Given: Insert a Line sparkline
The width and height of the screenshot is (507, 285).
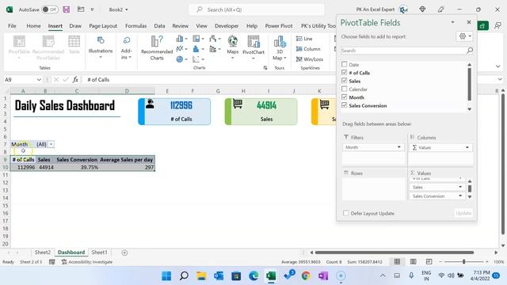Looking at the screenshot, I should click(x=304, y=39).
